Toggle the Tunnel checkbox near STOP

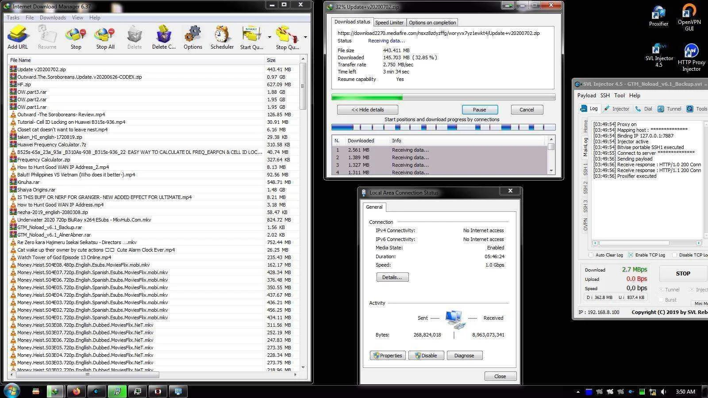tap(661, 290)
